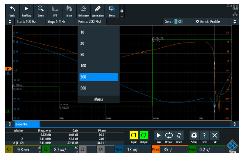
Task: Click the Frequency column header
Action: (44, 131)
